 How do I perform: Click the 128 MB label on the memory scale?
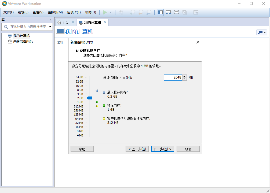tap(78, 114)
